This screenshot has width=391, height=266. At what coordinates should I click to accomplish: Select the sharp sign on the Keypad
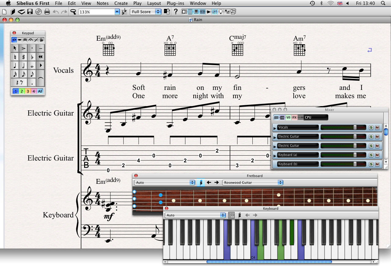[x=23, y=57]
